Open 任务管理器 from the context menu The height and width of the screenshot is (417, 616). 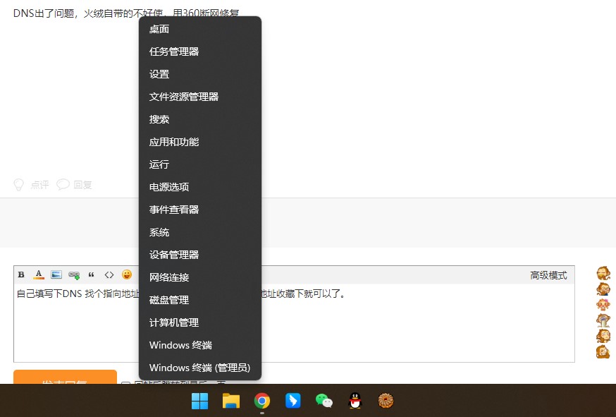(x=175, y=52)
